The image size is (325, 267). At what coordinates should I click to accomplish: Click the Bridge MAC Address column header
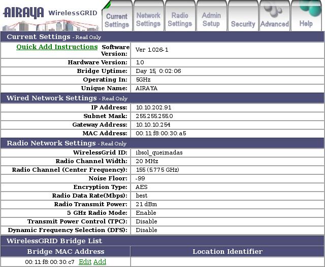point(66,252)
